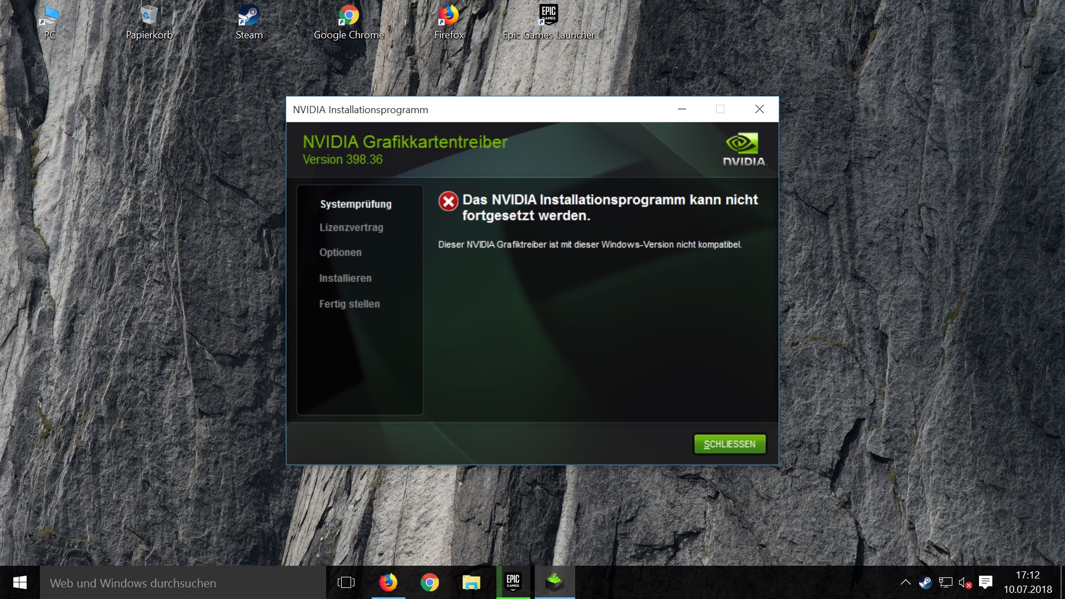Open the Action Center notifications icon
Screen dimensions: 1065x599
point(986,582)
